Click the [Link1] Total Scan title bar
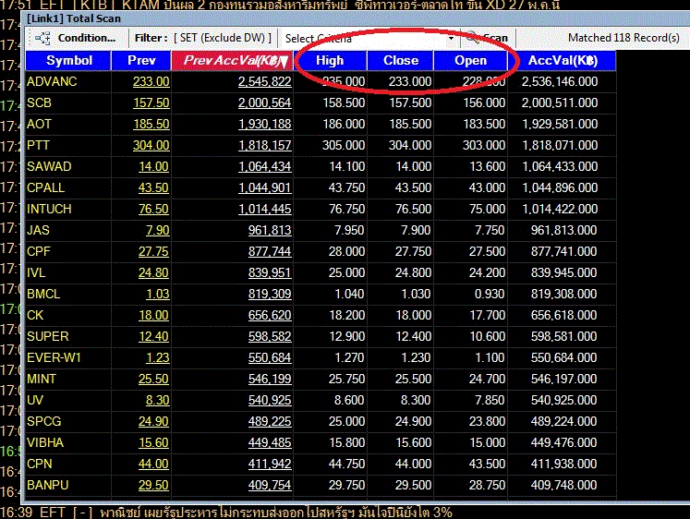The height and width of the screenshot is (519, 690). click(355, 18)
